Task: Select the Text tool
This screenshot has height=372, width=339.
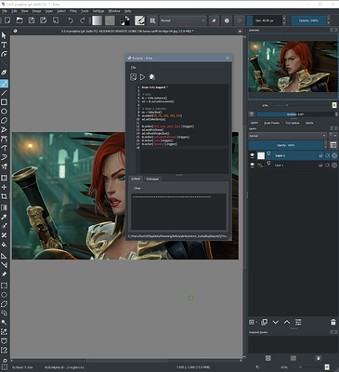Action: (x=4, y=45)
